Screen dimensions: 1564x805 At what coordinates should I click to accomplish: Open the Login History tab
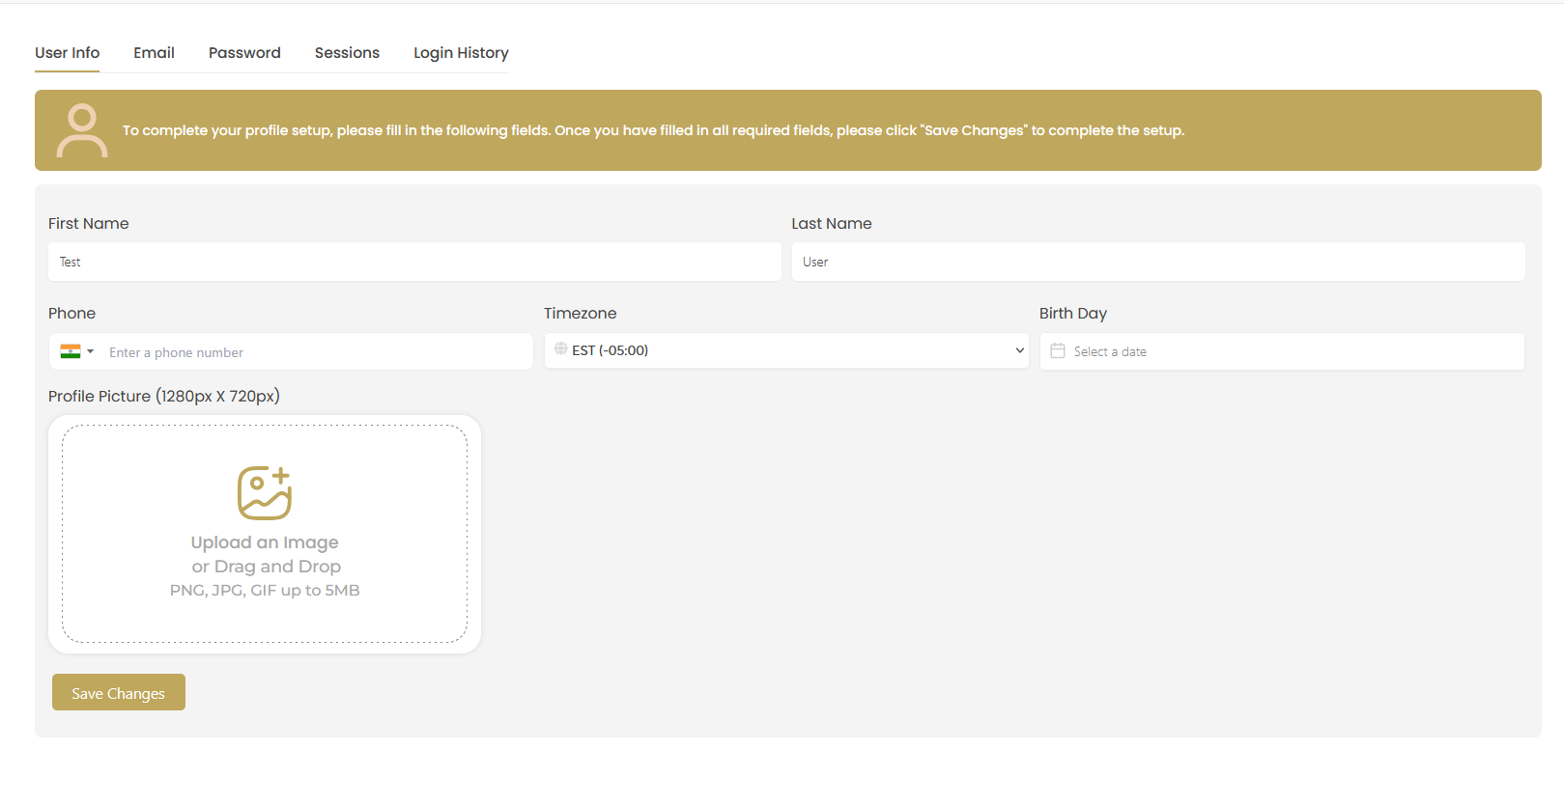(x=461, y=53)
